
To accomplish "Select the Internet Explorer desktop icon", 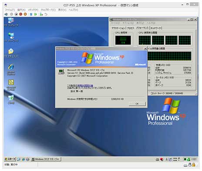I will click(x=11, y=69).
